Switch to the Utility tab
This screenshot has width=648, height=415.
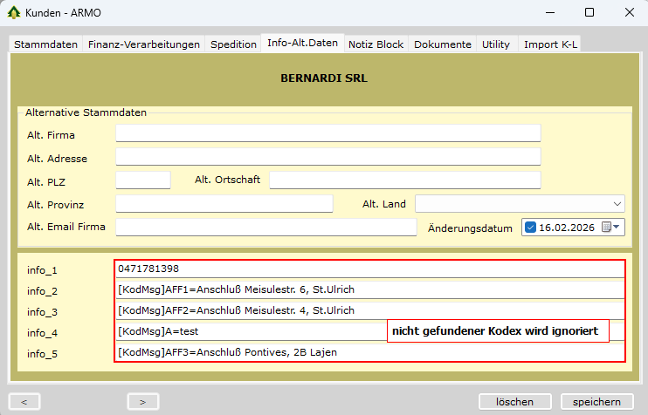(x=496, y=44)
